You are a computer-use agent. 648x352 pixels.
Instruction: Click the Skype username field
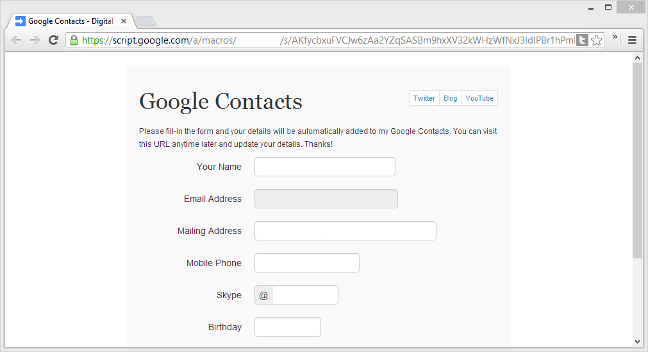pos(305,295)
